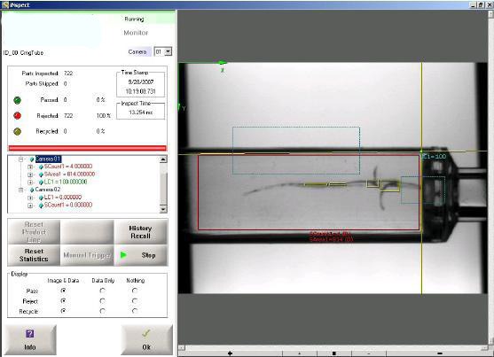Click the LC1=100 label in image
494x357 pixels.
click(x=435, y=157)
